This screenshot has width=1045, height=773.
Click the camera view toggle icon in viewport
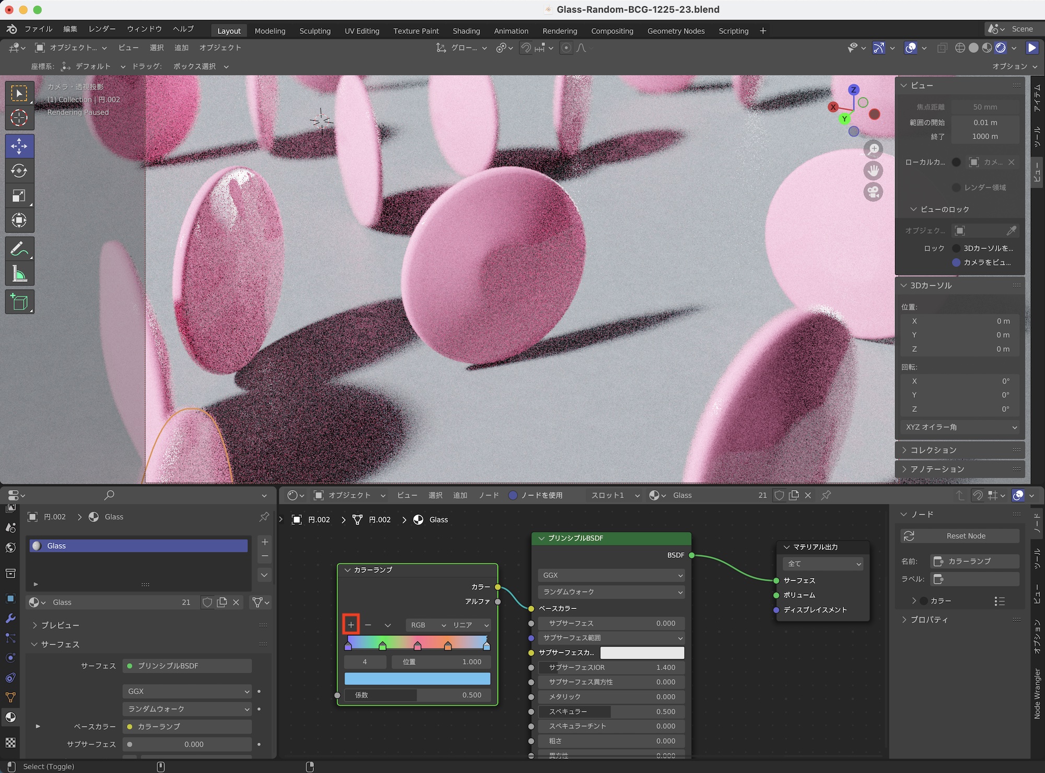[x=873, y=192]
